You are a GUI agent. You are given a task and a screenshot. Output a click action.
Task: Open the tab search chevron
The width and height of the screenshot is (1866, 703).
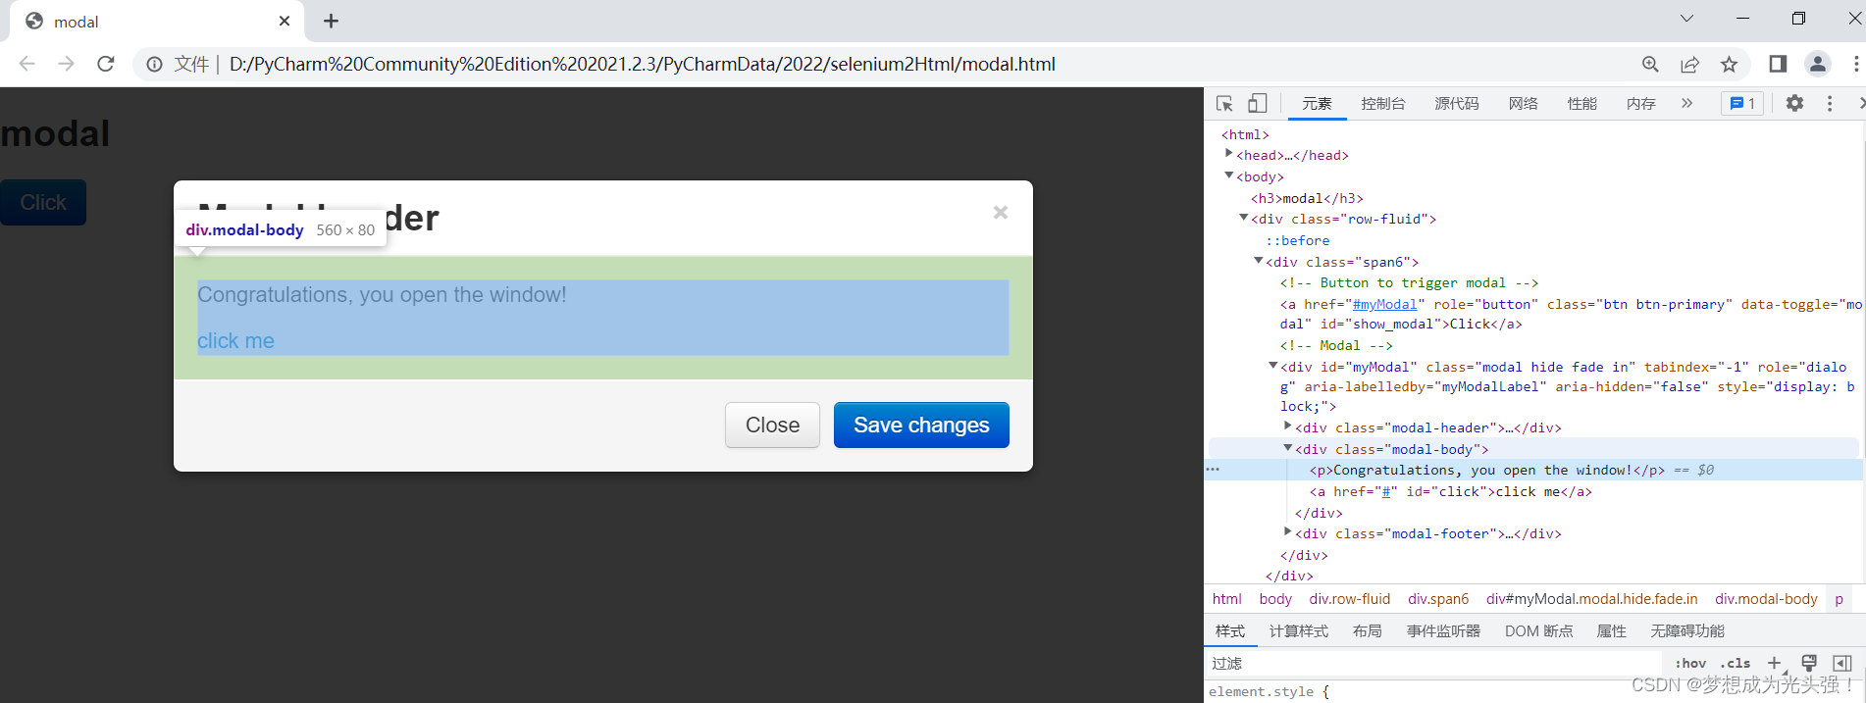(x=1686, y=18)
